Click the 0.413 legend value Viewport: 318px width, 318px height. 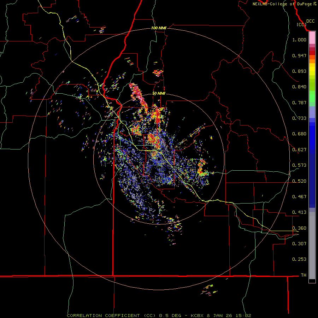pos(299,212)
